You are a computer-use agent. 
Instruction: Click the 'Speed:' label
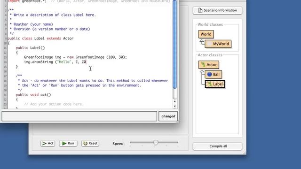click(x=119, y=144)
